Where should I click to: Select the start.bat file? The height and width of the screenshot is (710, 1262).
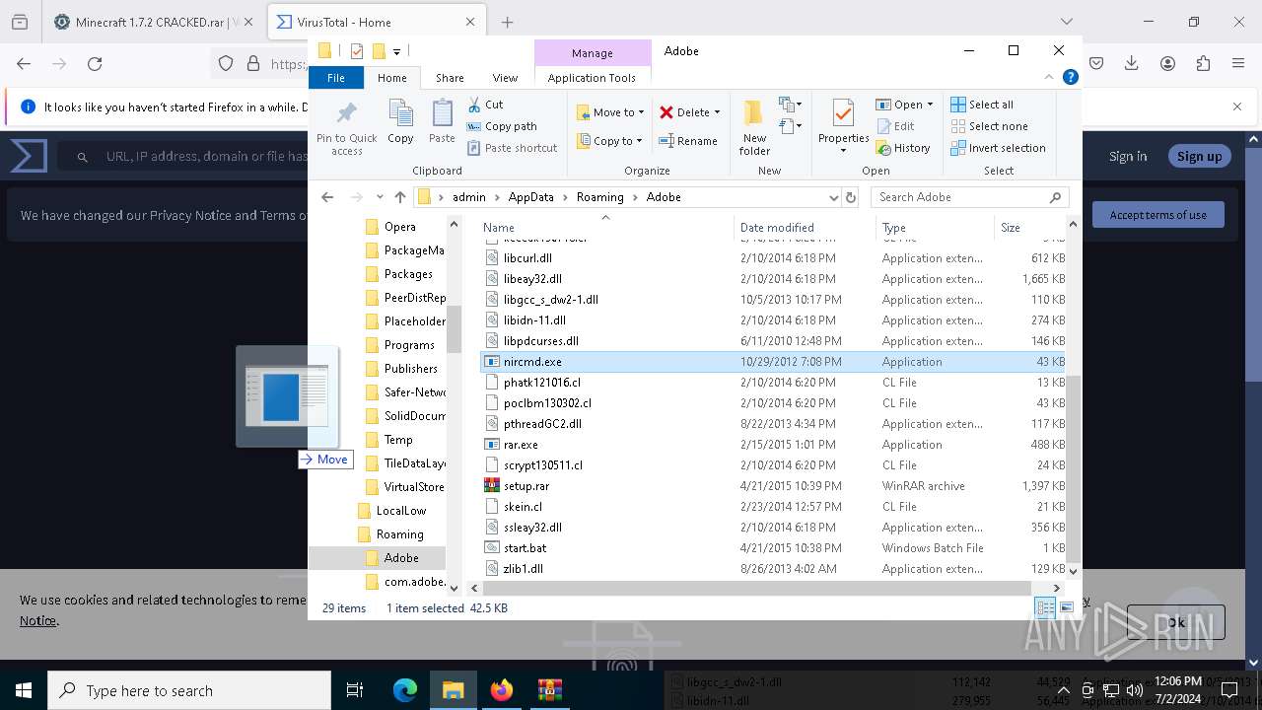(774, 548)
